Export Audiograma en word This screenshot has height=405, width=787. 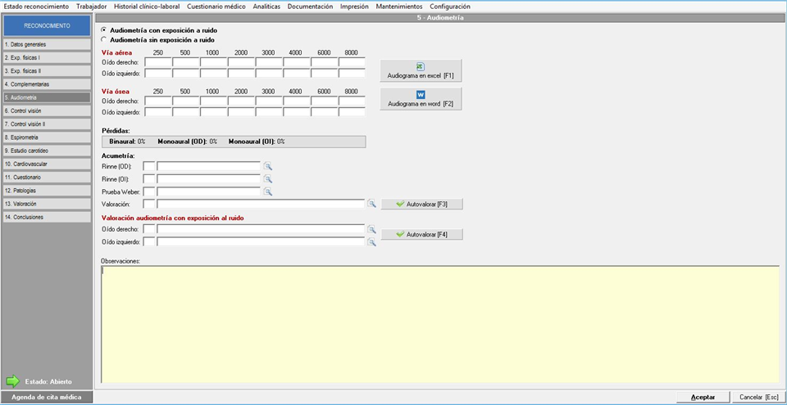click(x=421, y=99)
